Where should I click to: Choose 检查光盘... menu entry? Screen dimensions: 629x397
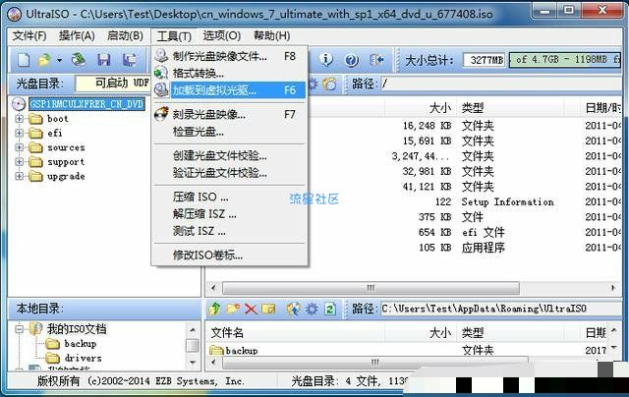[x=230, y=132]
